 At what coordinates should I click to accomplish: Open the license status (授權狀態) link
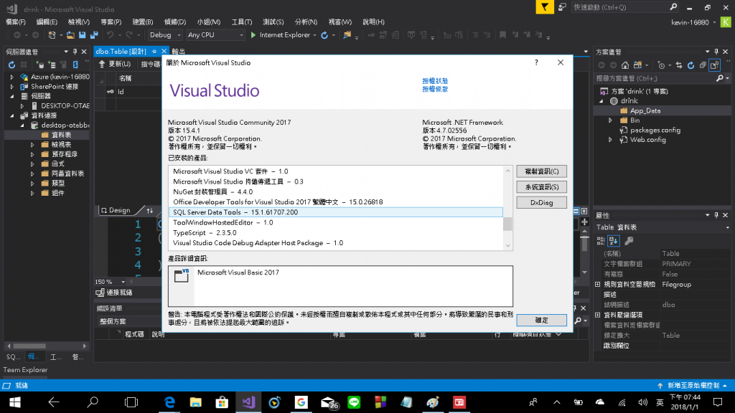(x=434, y=81)
